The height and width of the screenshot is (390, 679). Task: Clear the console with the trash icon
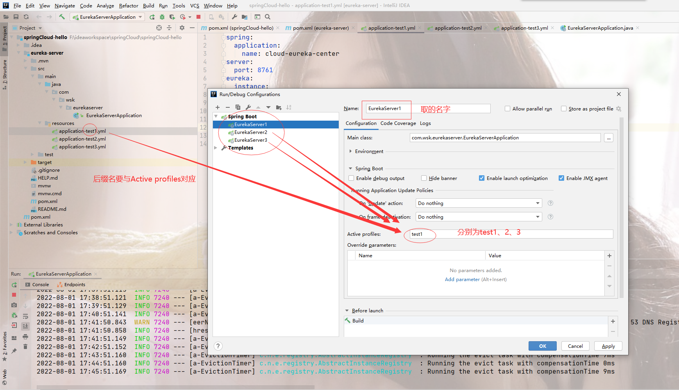coord(25,347)
